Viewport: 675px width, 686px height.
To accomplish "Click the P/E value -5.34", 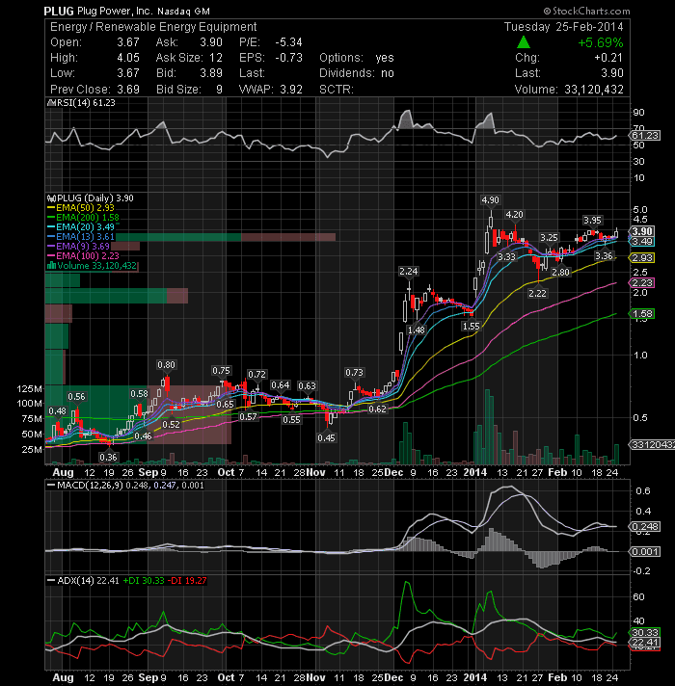I will pos(289,42).
